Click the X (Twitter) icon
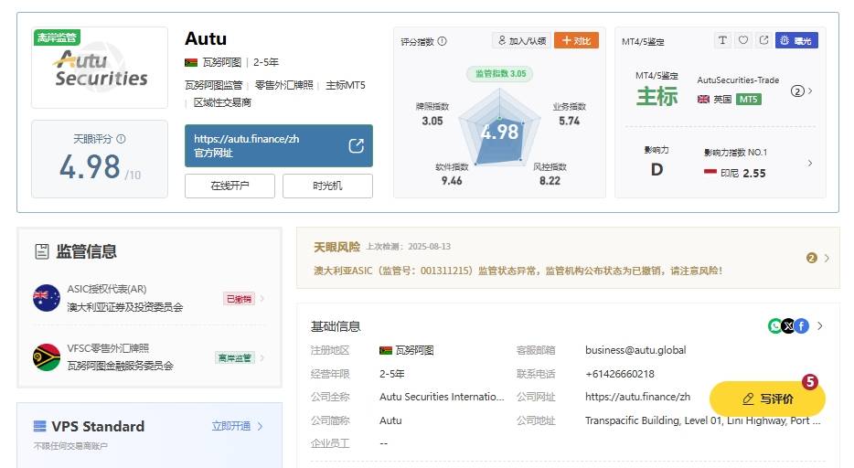The width and height of the screenshot is (854, 468). click(788, 326)
